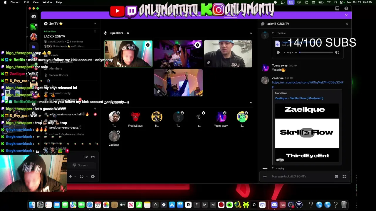Open the Apple menu
Viewport: 376px width, 211px height.
coord(5,2)
